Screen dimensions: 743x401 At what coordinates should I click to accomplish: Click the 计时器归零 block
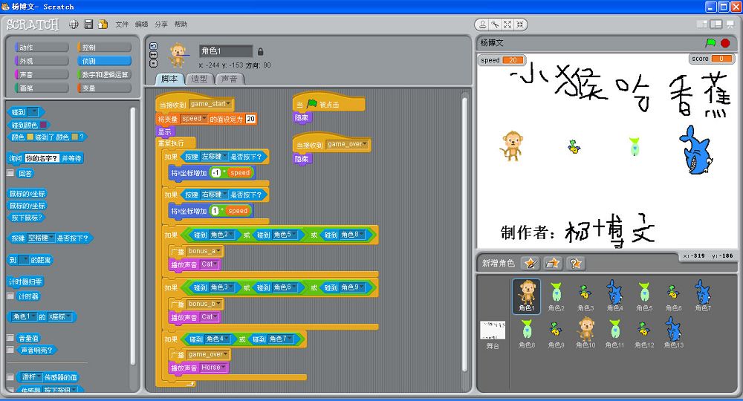tap(25, 281)
